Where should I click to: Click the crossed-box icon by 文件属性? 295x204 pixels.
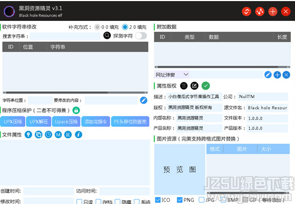tap(68, 135)
